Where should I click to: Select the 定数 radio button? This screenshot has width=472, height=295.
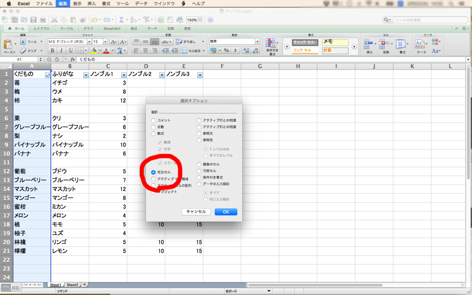click(x=153, y=127)
